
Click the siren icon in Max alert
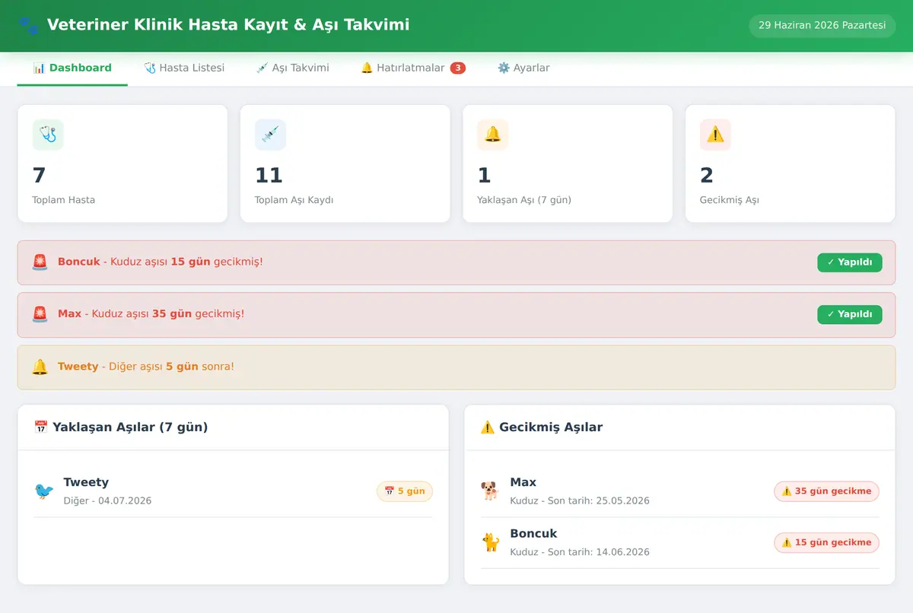(x=40, y=314)
